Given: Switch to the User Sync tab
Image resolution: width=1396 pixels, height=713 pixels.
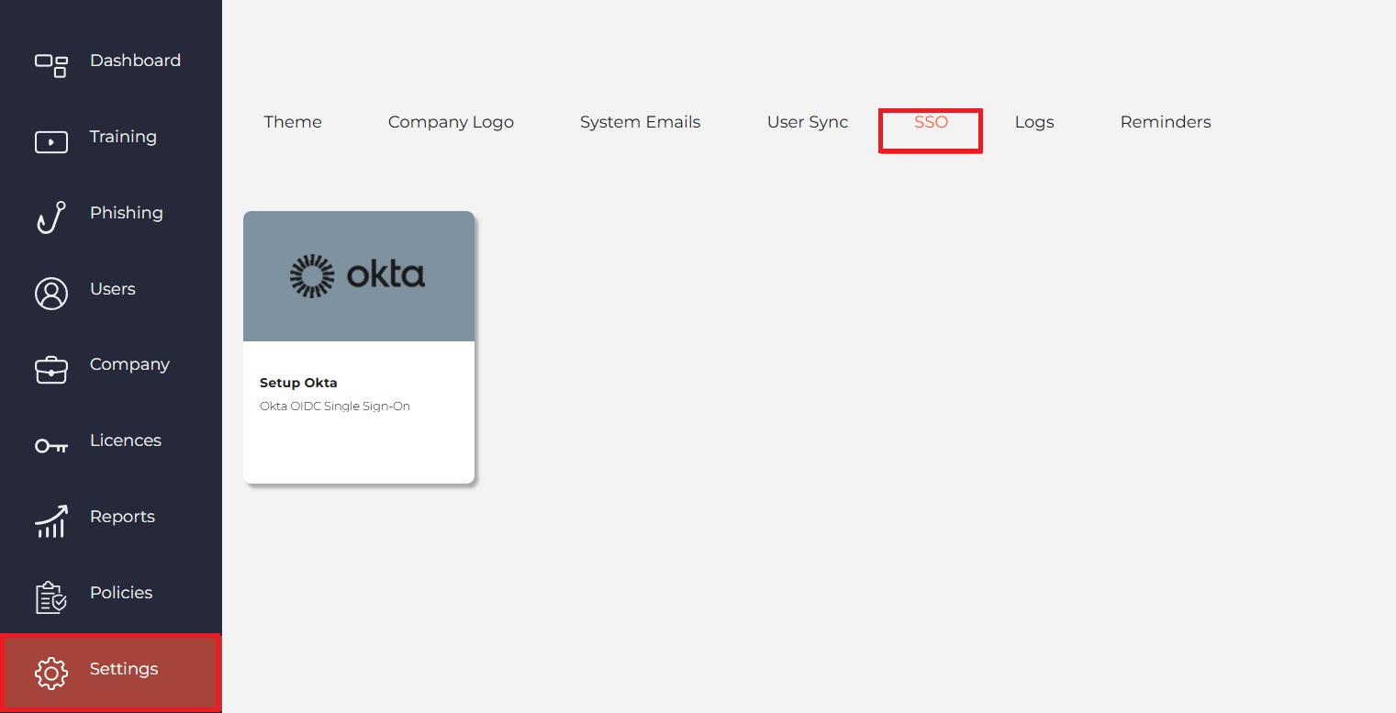Looking at the screenshot, I should (x=808, y=122).
